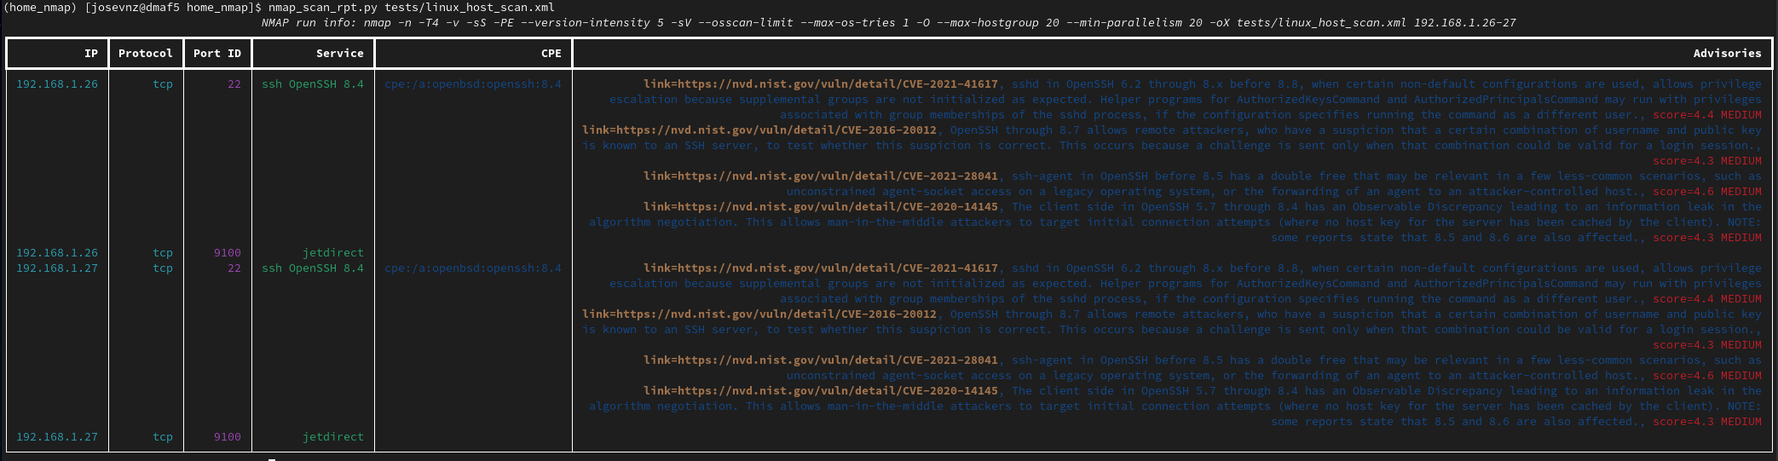Viewport: 1778px width, 461px height.
Task: Open the topmost CVE-2021-41617 NVD link
Action: [820, 84]
